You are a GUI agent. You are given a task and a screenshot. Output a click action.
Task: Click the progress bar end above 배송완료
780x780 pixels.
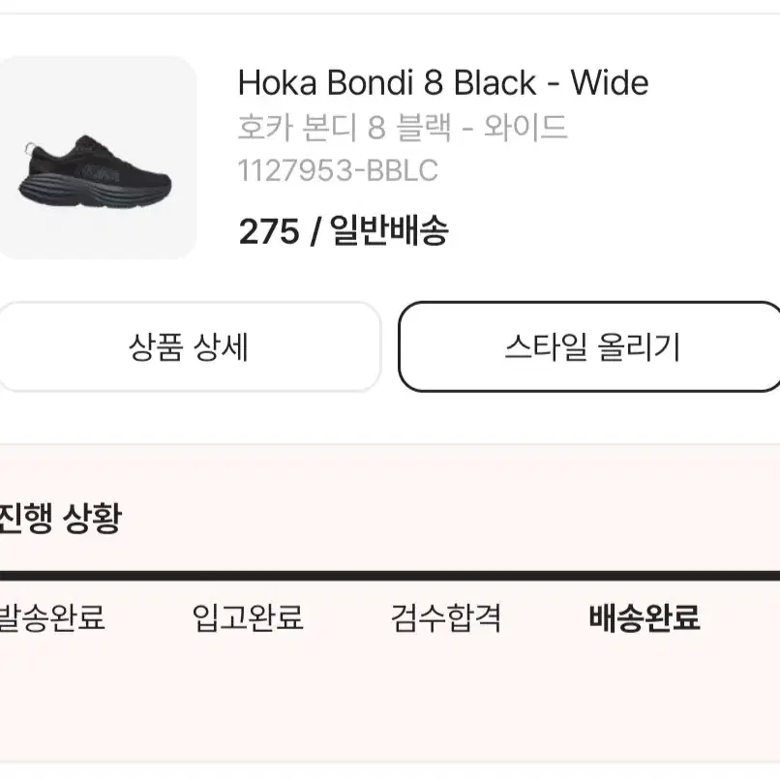point(645,576)
